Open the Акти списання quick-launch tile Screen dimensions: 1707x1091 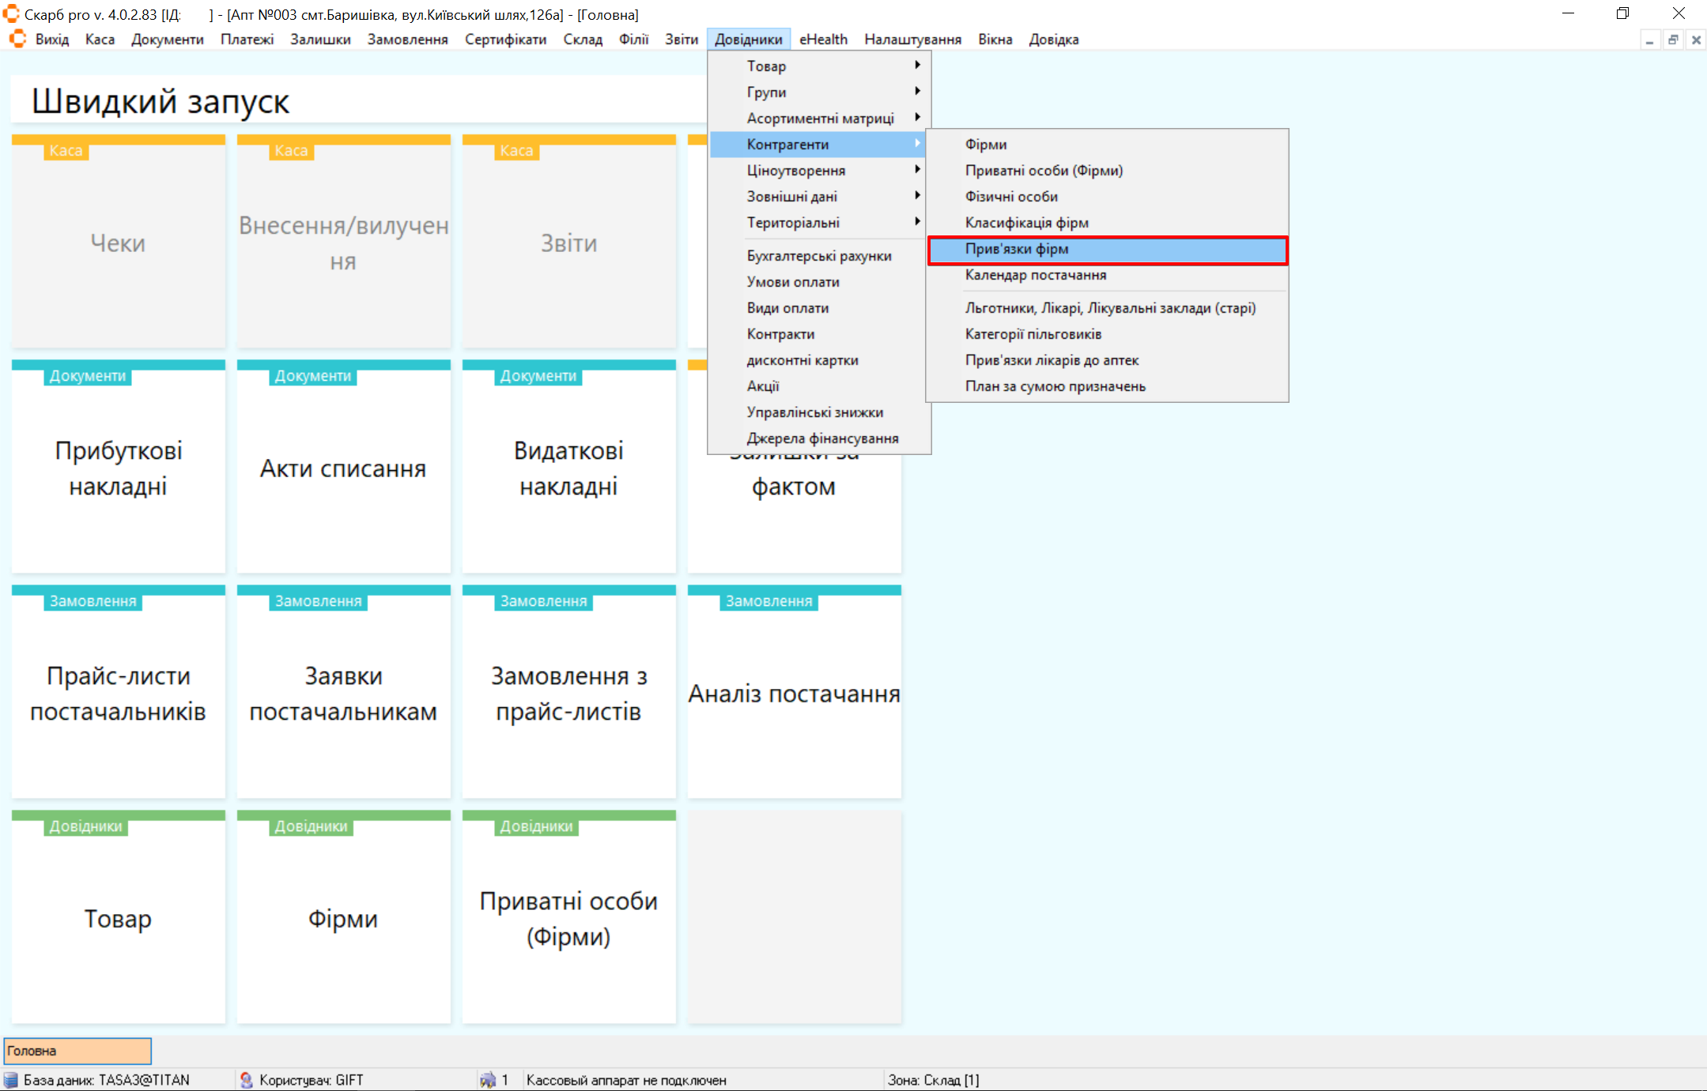click(x=343, y=468)
